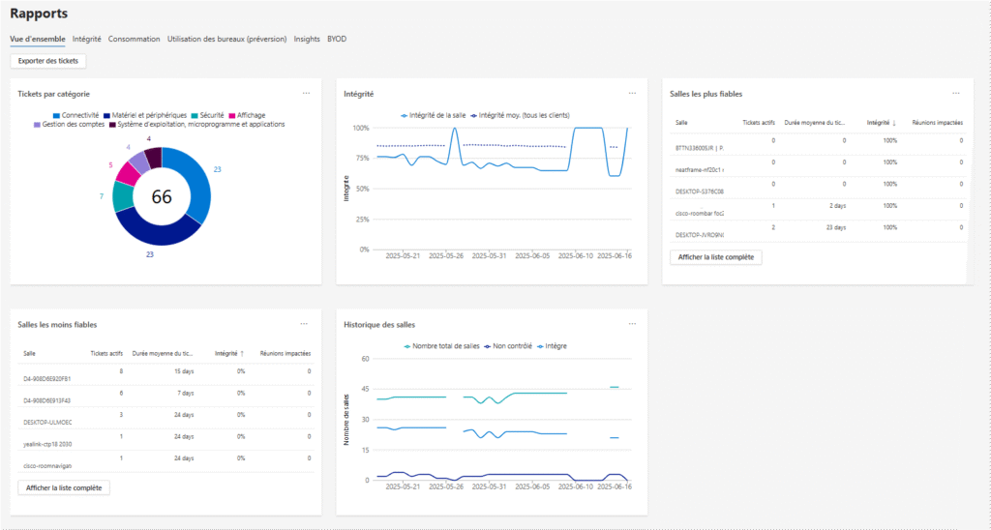
Task: Click Afficher la liste complète under Salles les moins fiables
Action: 64,487
